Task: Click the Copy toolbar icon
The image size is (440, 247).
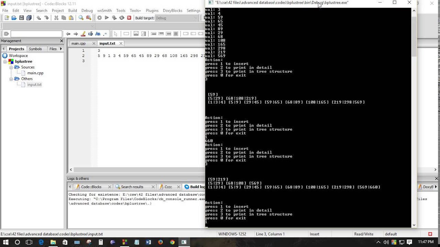Action: click(x=64, y=18)
